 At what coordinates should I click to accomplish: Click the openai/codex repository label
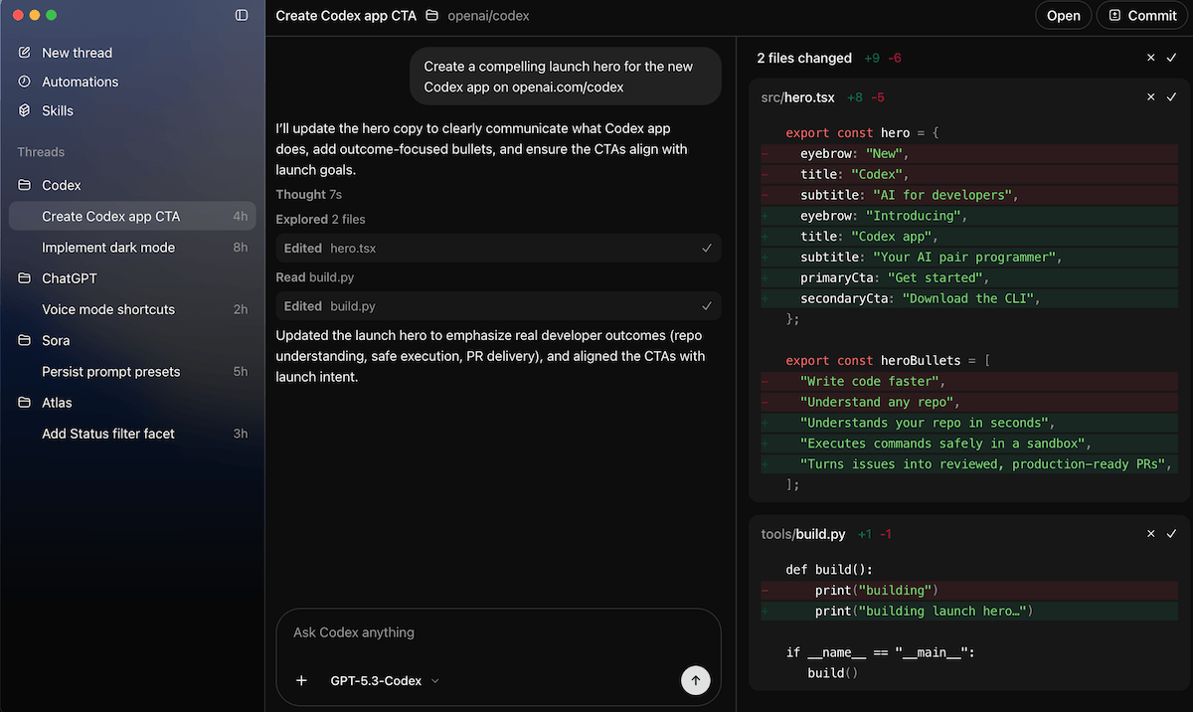coord(488,16)
